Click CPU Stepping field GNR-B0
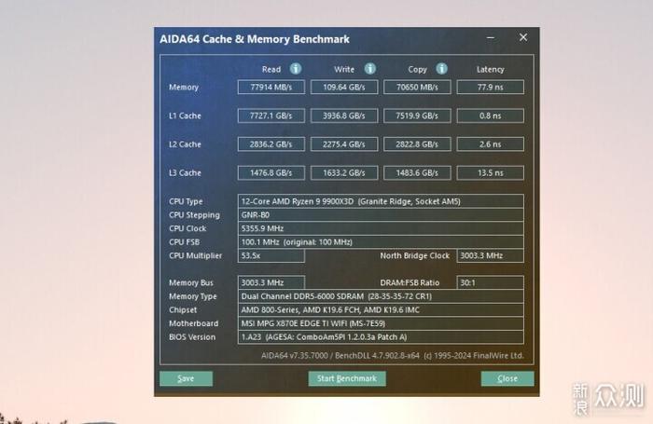 (x=381, y=215)
